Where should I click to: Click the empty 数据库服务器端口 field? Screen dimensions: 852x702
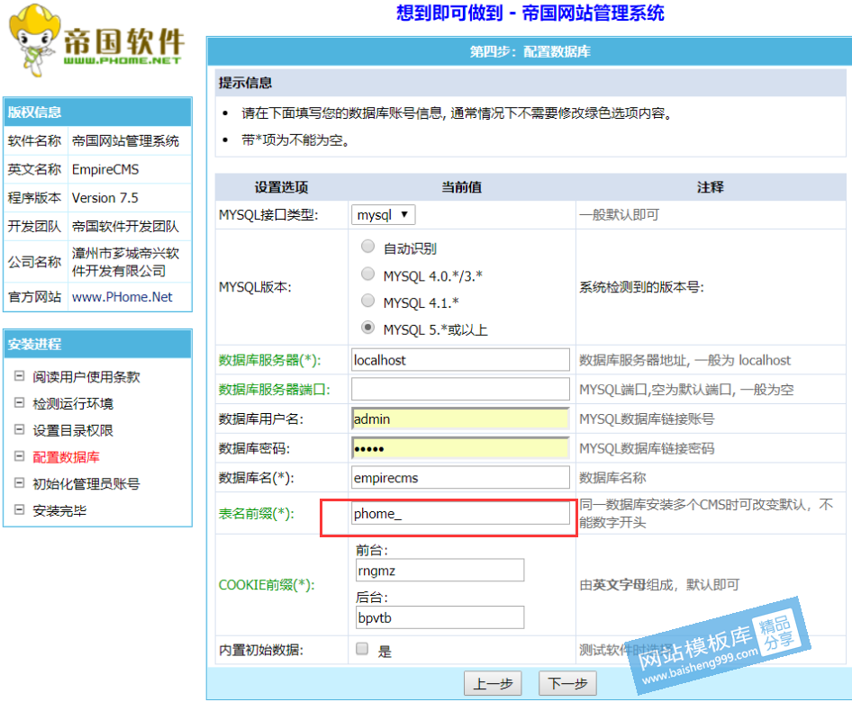coord(460,390)
